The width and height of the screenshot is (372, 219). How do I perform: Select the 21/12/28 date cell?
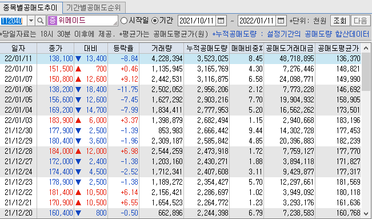tap(18, 151)
